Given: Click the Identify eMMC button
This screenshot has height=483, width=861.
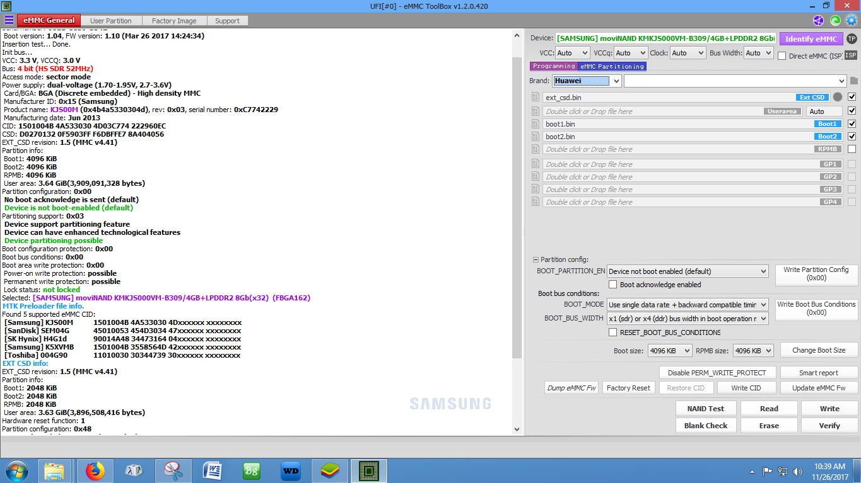Looking at the screenshot, I should pyautogui.click(x=811, y=39).
